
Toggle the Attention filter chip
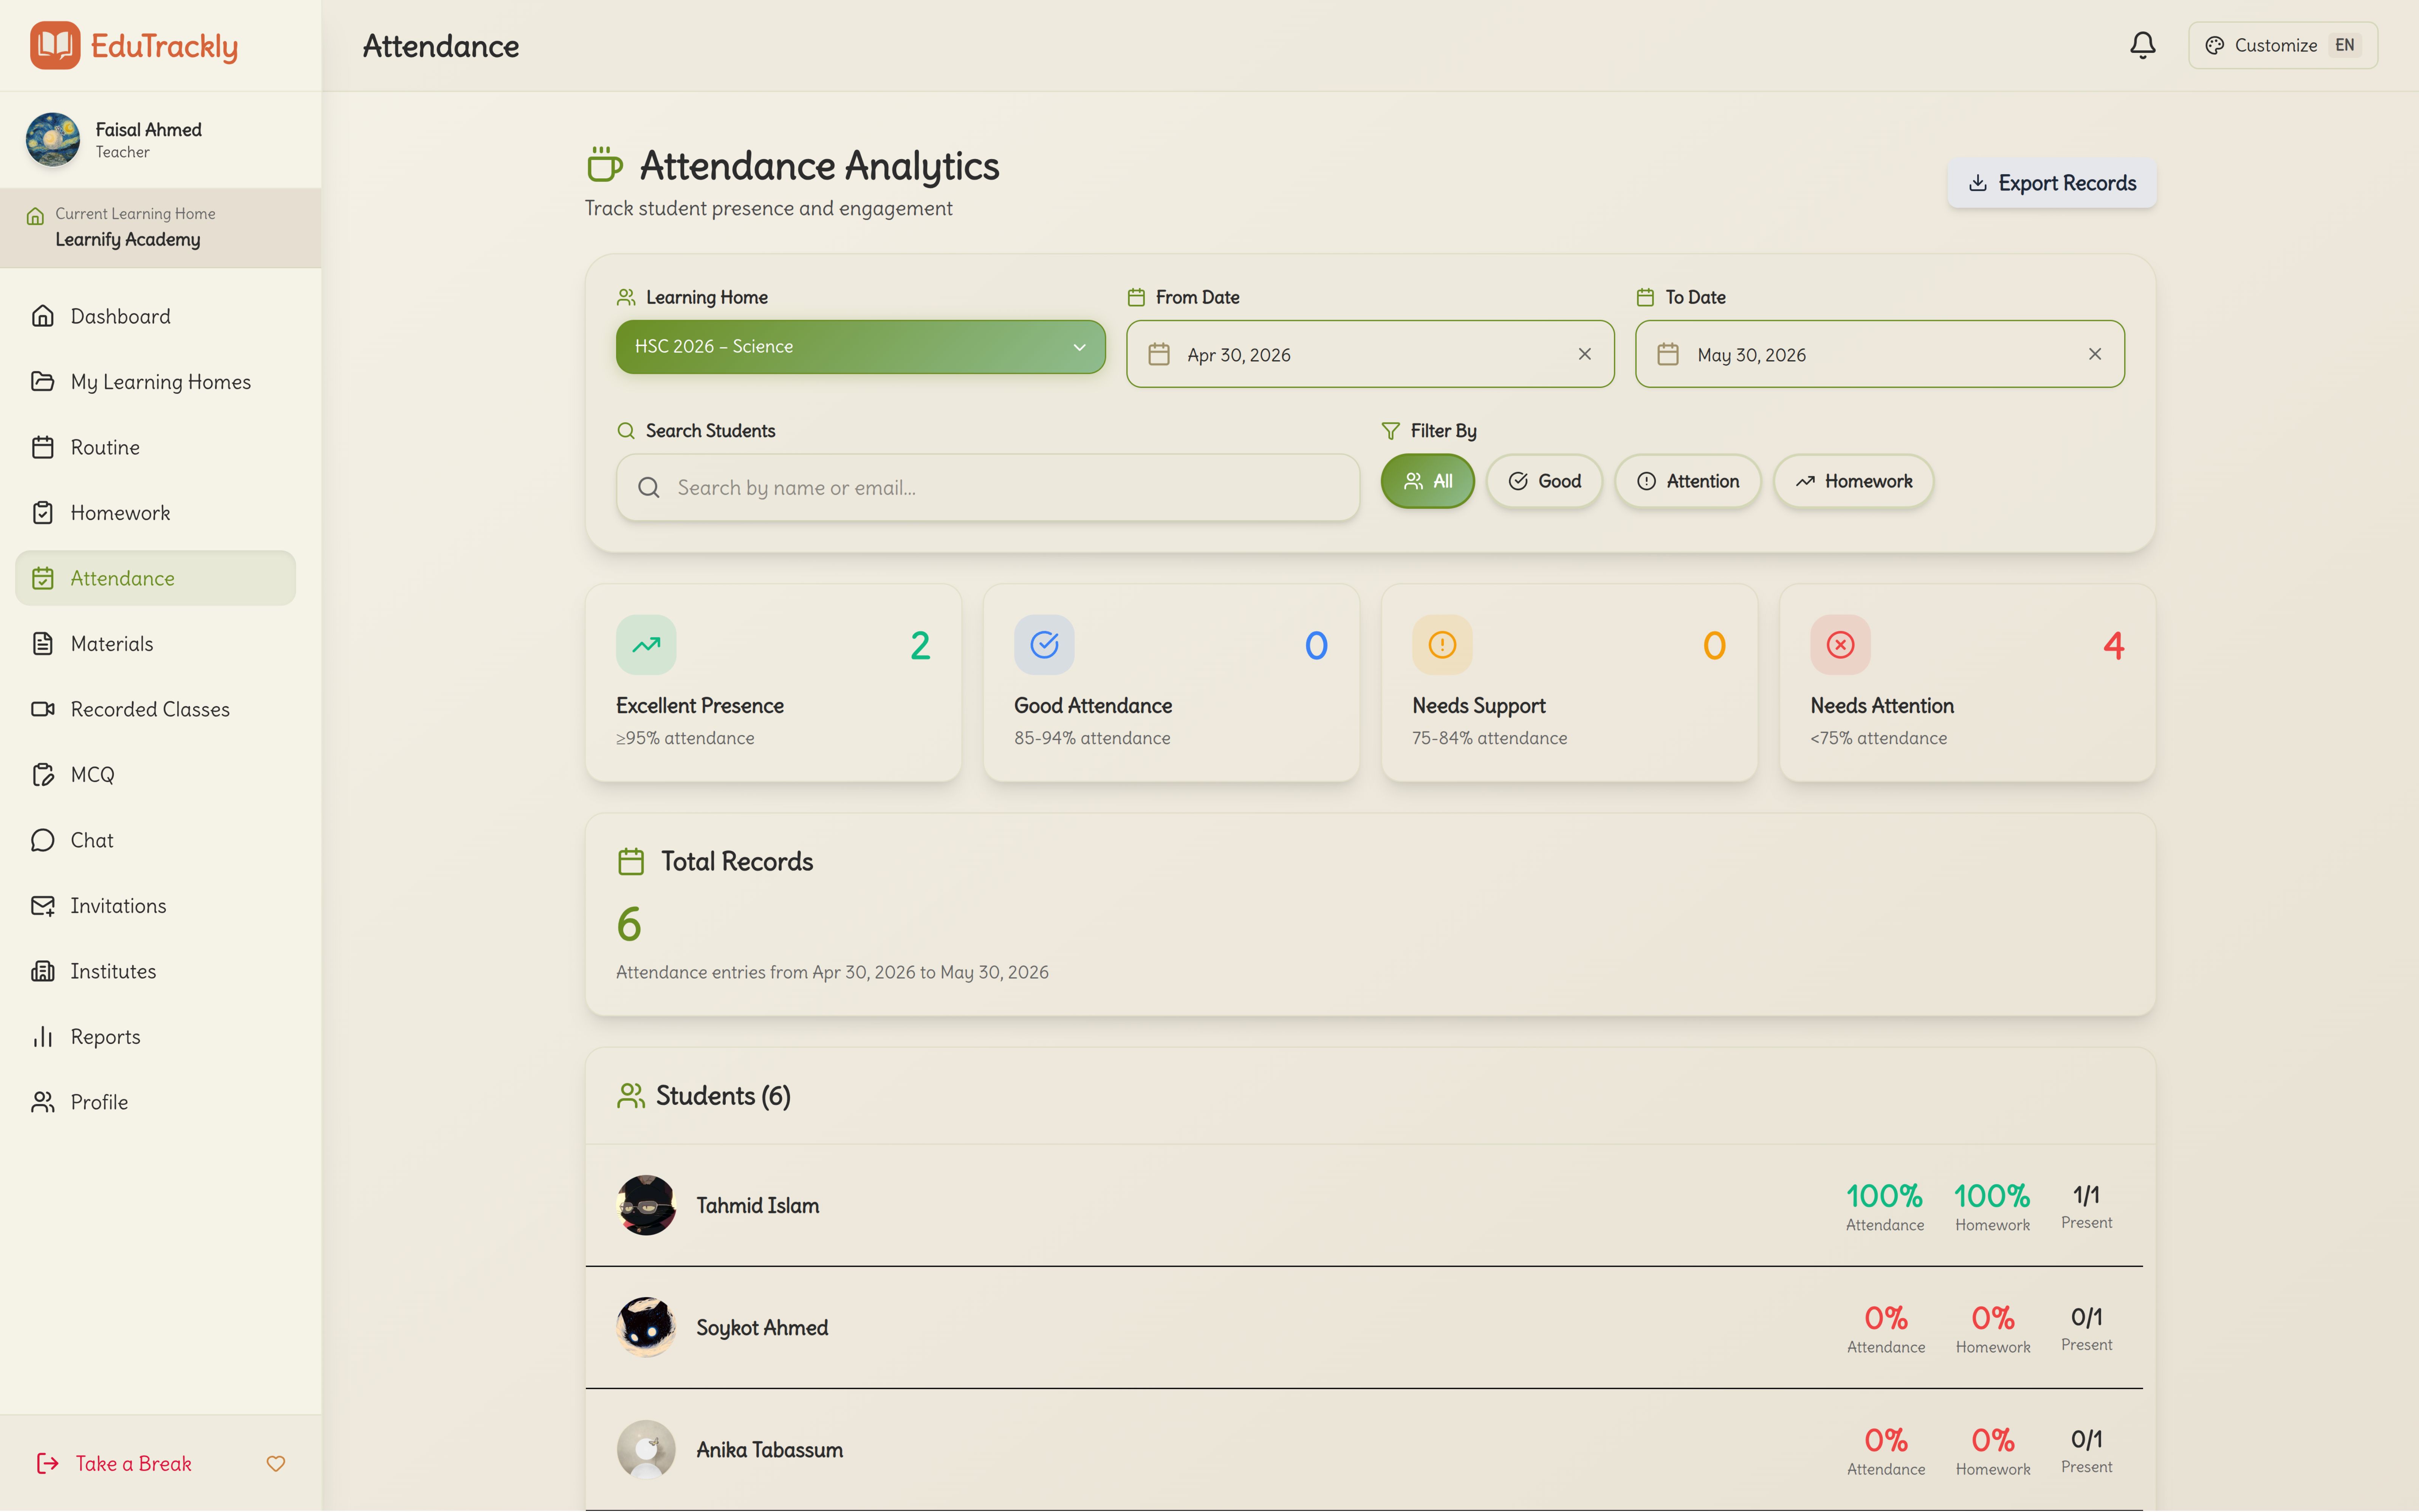point(1687,481)
